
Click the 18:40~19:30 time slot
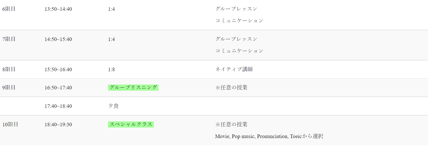click(58, 125)
